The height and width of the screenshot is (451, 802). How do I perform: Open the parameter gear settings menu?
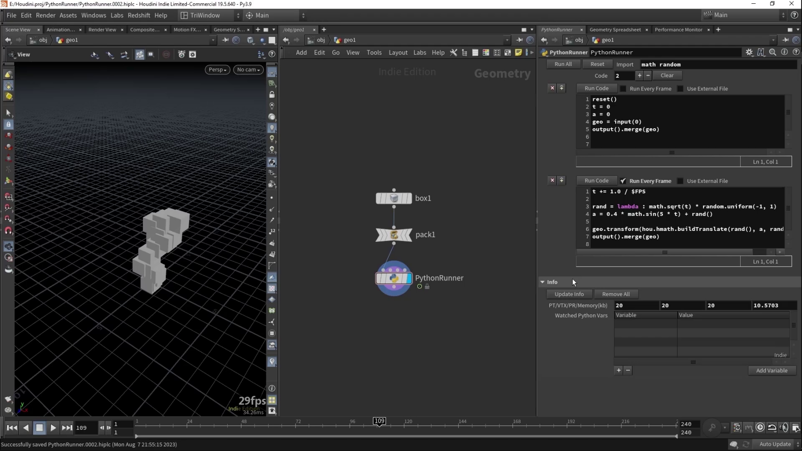pos(749,52)
